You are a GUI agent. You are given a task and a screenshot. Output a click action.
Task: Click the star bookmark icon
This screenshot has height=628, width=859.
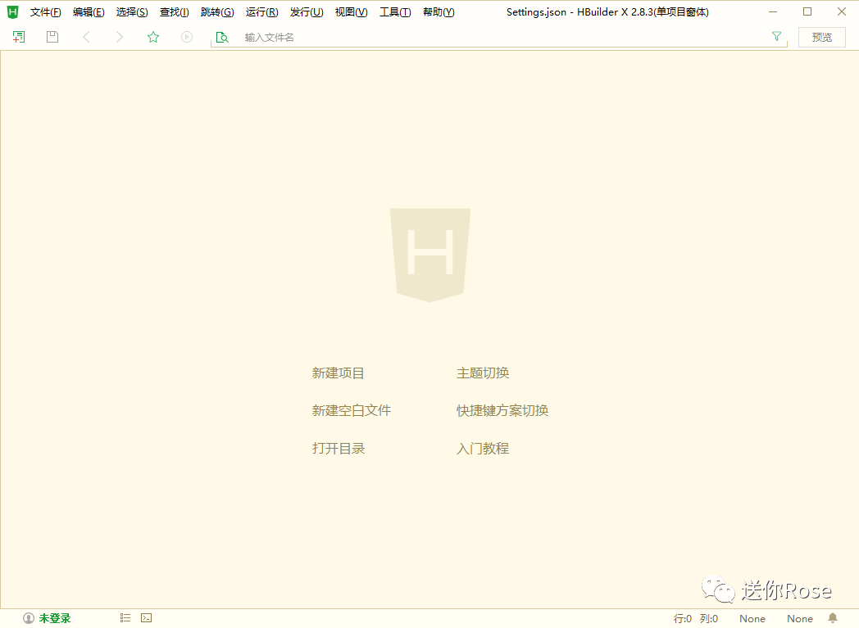[x=152, y=37]
